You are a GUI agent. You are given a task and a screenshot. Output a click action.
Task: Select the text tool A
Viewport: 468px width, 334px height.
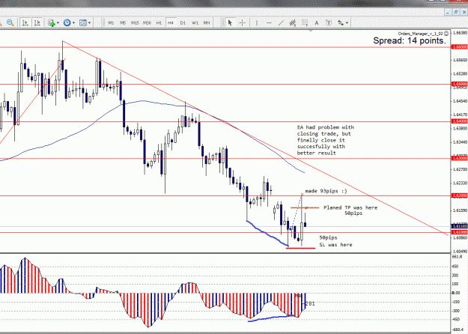(317, 22)
